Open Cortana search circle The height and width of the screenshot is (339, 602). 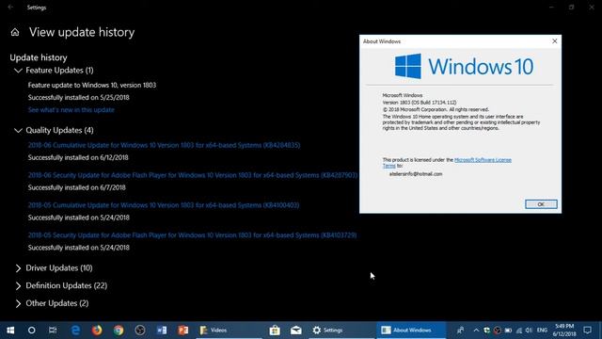(31, 331)
